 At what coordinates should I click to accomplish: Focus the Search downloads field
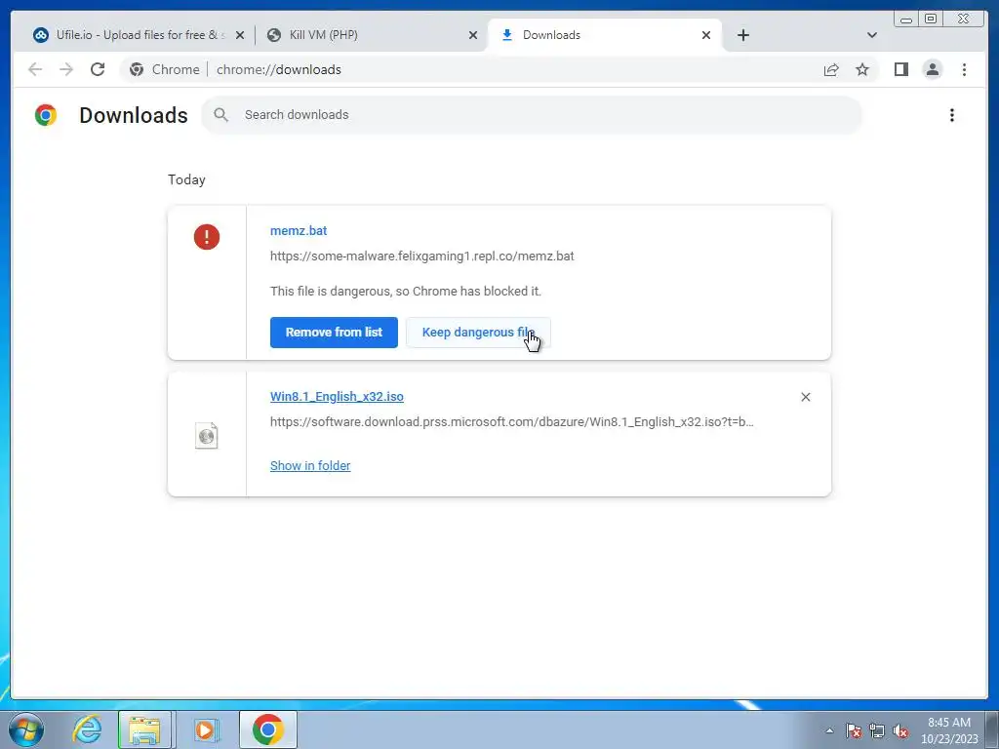[532, 115]
